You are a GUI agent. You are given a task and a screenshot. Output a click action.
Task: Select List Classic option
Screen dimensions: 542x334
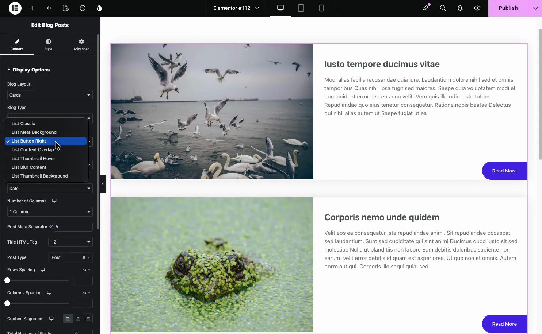point(46,124)
